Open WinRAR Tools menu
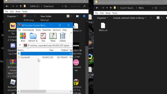 pyautogui.click(x=38, y=30)
